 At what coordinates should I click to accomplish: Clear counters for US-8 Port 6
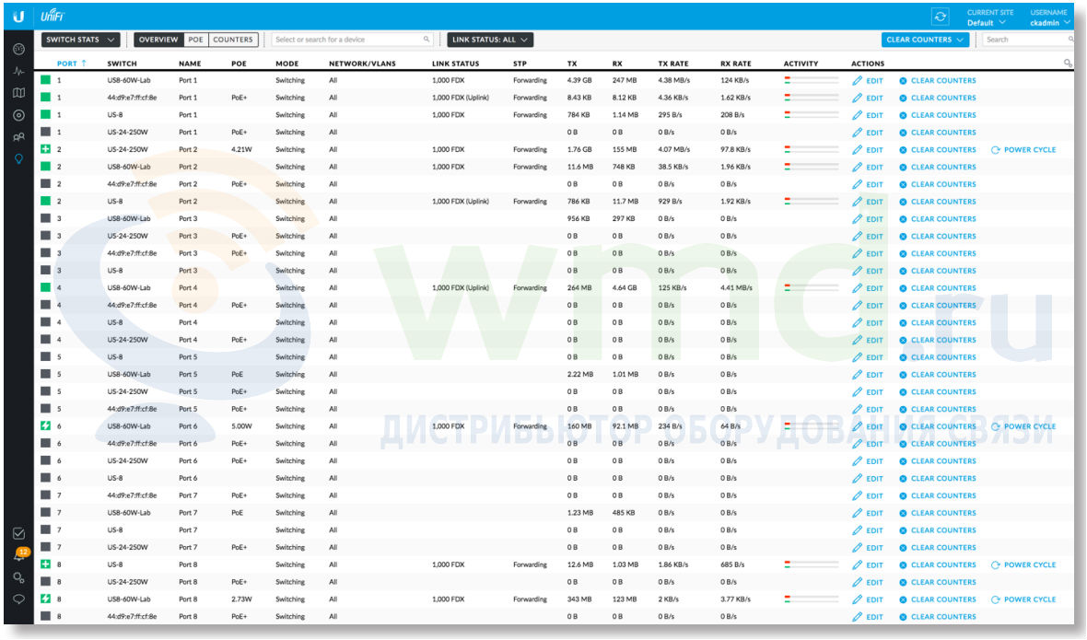coord(937,479)
